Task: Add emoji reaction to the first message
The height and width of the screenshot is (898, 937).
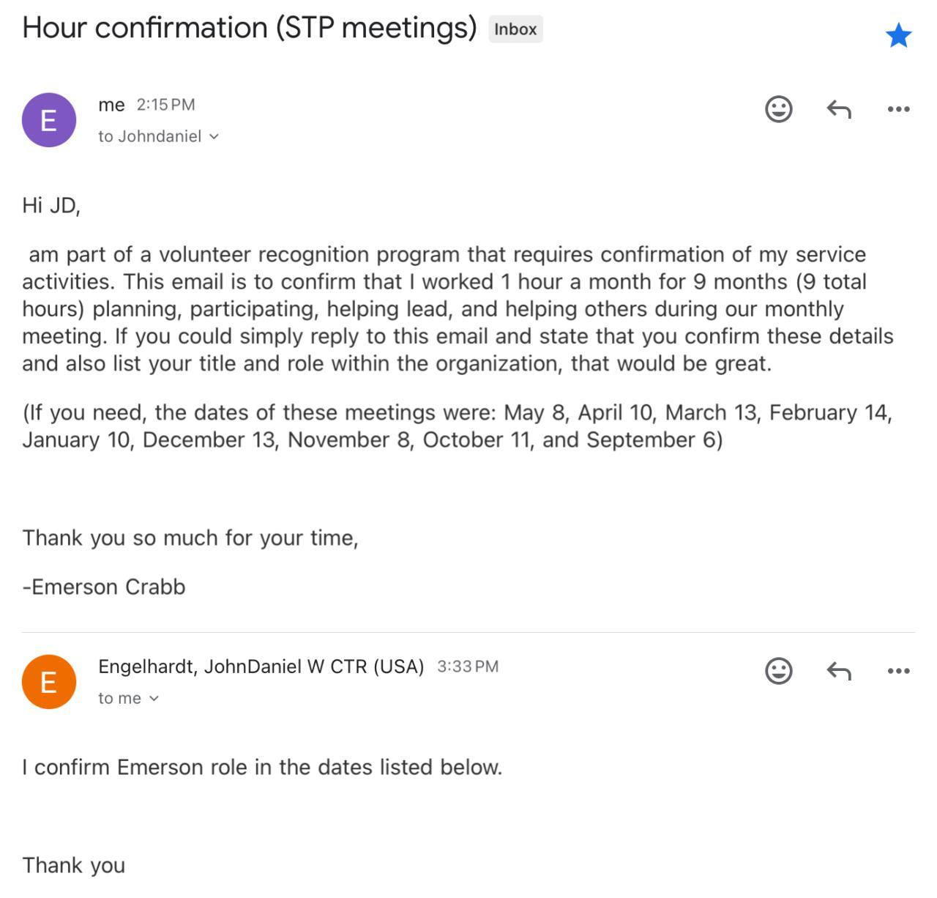Action: point(778,109)
